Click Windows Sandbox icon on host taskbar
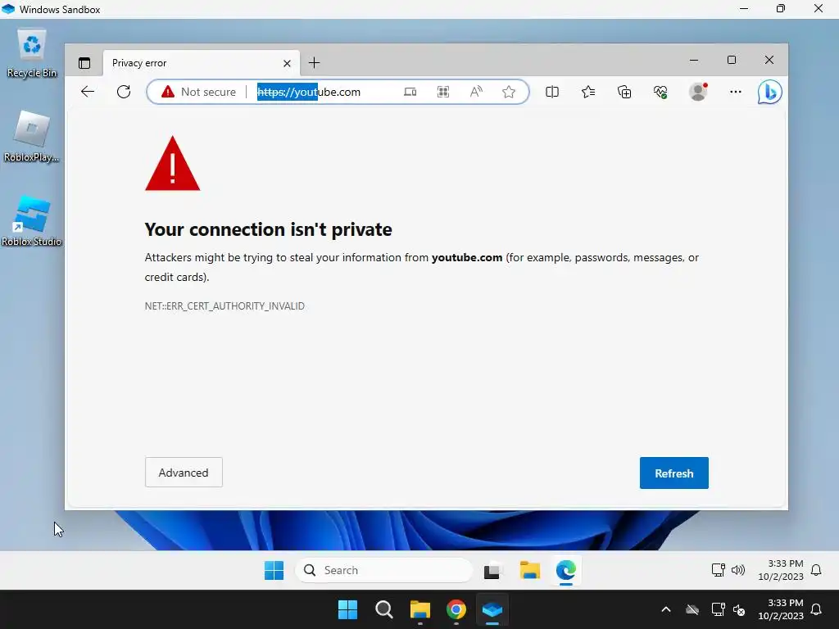The width and height of the screenshot is (839, 629). [x=492, y=609]
